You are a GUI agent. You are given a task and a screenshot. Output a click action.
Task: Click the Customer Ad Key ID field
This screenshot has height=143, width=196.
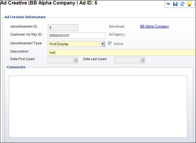coord(77,36)
